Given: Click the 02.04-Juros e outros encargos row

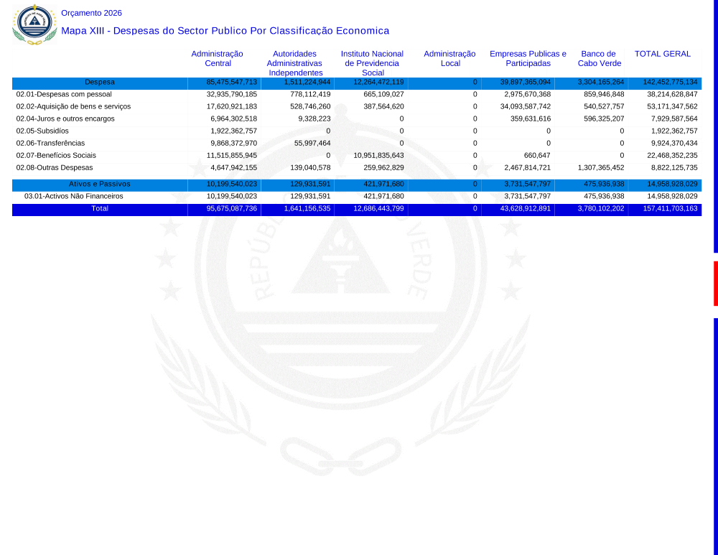Looking at the screenshot, I should (x=65, y=118).
